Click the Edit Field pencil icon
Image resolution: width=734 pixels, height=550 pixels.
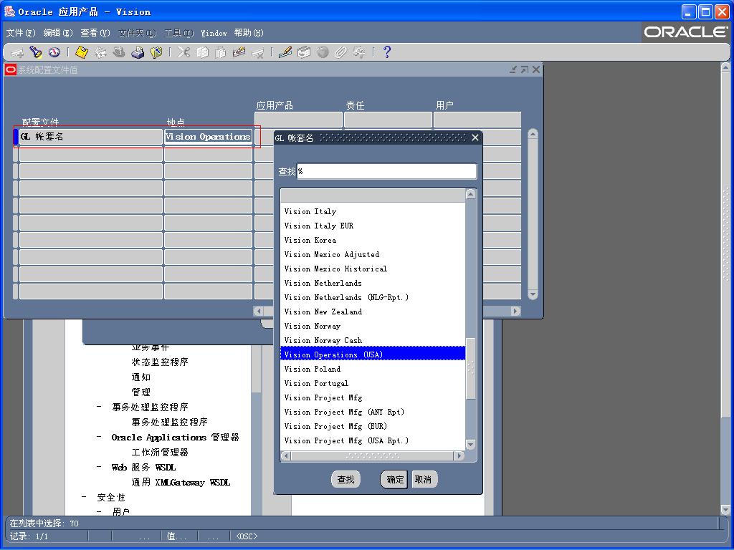click(x=285, y=52)
